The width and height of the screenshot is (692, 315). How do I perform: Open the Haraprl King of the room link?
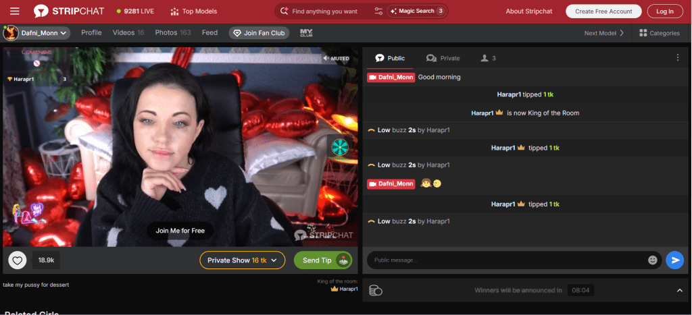pos(344,289)
